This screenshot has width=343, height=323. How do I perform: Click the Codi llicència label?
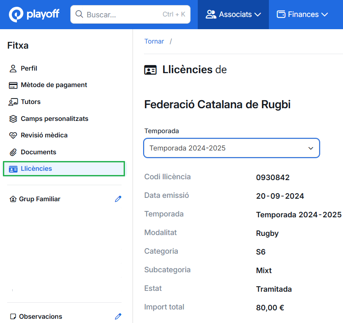pyautogui.click(x=168, y=177)
